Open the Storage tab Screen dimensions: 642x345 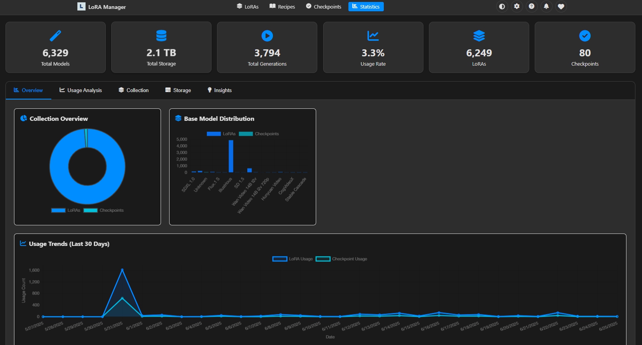pyautogui.click(x=178, y=90)
